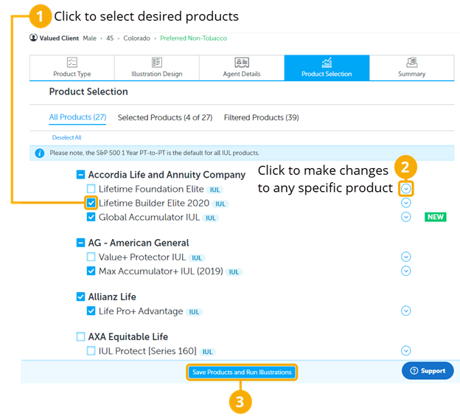Click the question mark icon in Support

pos(414,370)
